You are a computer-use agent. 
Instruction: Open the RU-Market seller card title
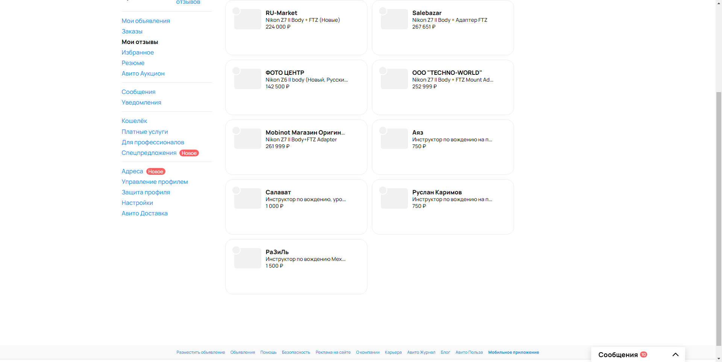tap(281, 13)
